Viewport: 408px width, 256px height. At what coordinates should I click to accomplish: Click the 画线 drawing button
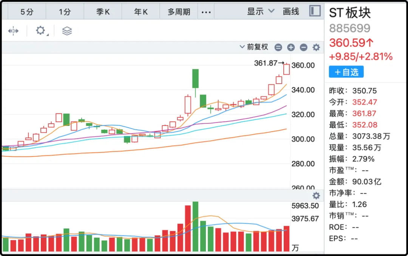[x=291, y=11]
